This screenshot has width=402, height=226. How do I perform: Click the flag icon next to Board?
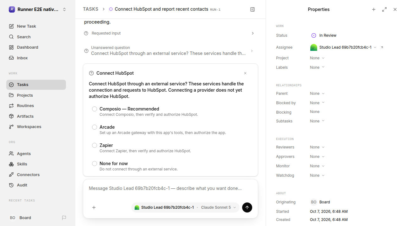[64, 218]
